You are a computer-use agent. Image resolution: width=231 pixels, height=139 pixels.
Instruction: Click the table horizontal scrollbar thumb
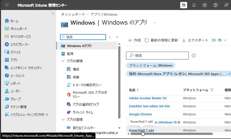172,134
